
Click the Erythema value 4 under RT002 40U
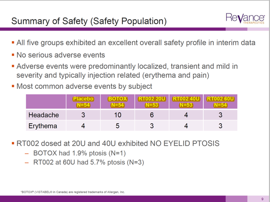(x=186, y=126)
